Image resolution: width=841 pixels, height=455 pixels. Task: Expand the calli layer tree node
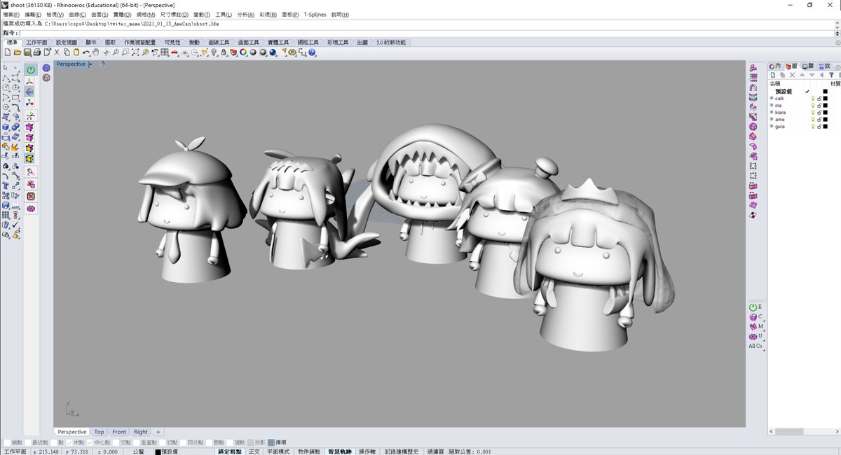[x=772, y=98]
